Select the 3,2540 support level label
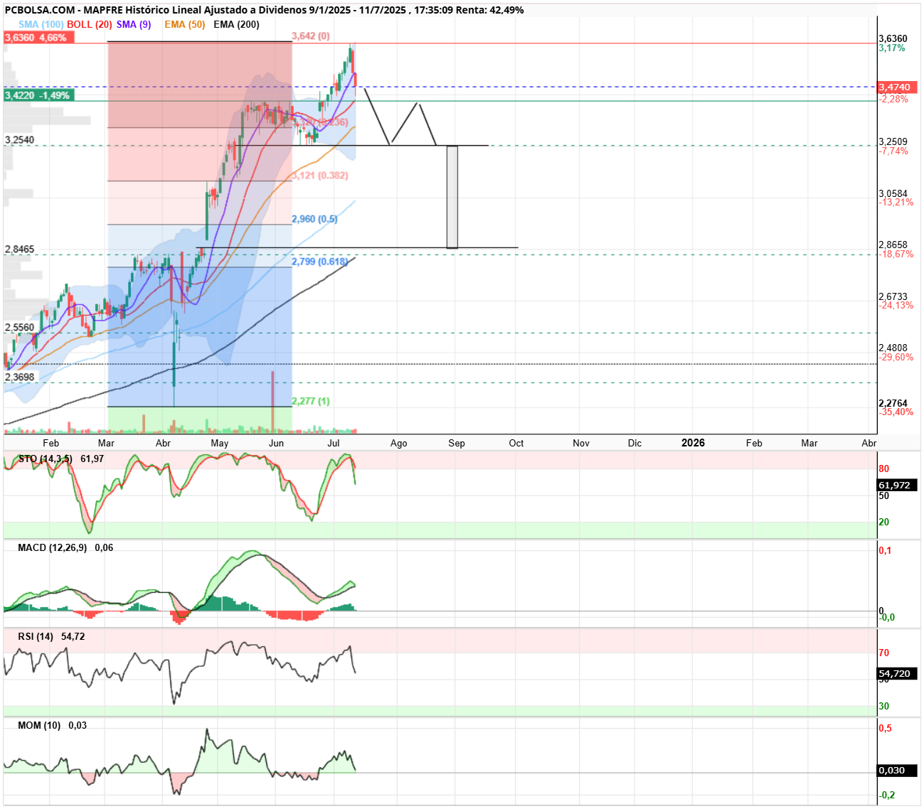This screenshot has height=809, width=924. (19, 140)
